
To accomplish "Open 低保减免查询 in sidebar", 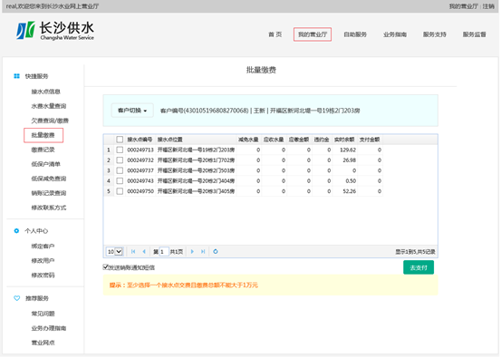I will [49, 179].
